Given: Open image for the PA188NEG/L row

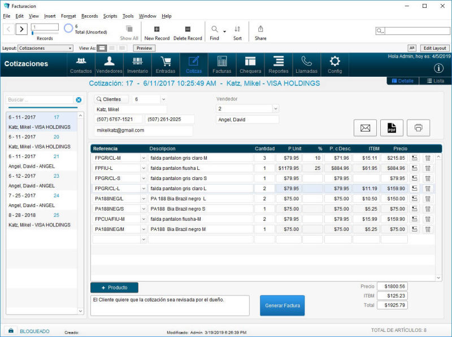Looking at the screenshot, I should point(415,199).
